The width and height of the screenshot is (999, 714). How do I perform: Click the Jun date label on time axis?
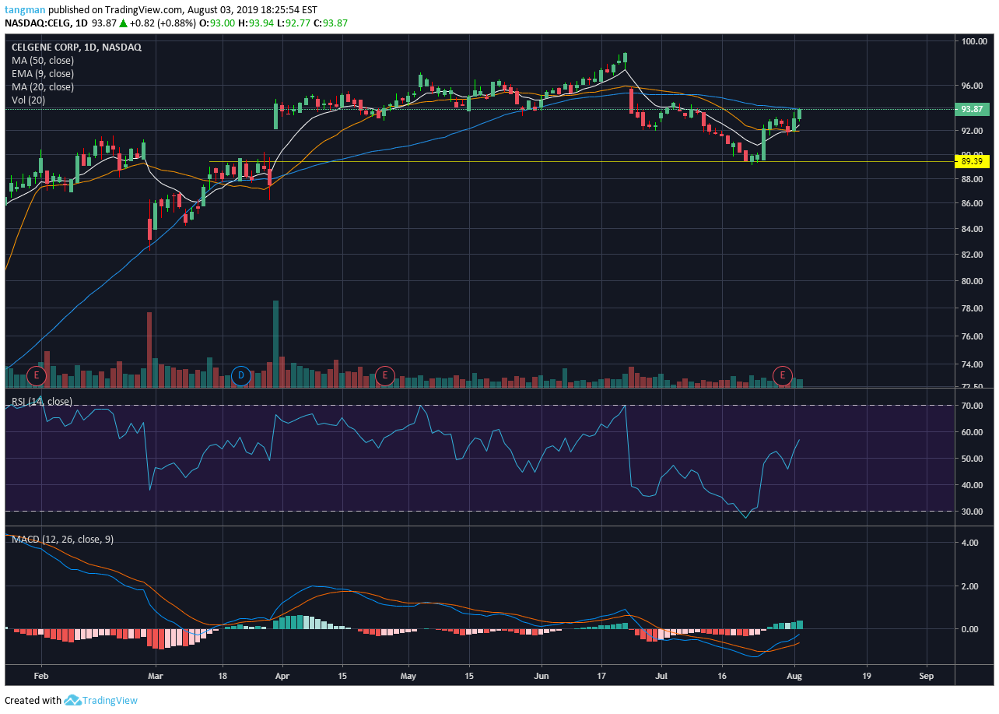pos(542,676)
